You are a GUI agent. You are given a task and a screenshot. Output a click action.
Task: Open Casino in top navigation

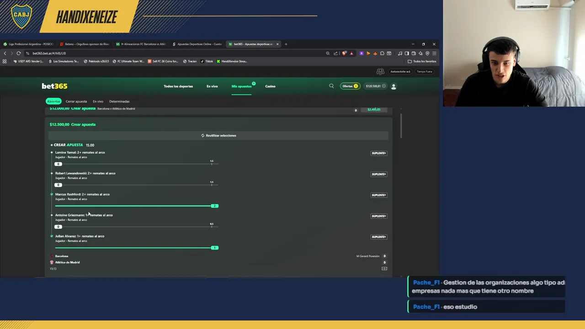(x=270, y=86)
